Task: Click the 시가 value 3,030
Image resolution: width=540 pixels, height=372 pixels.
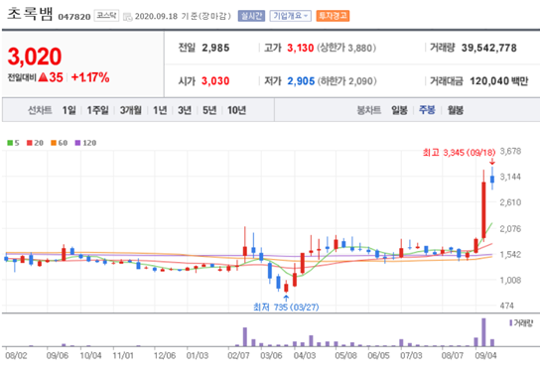Action: (x=215, y=81)
